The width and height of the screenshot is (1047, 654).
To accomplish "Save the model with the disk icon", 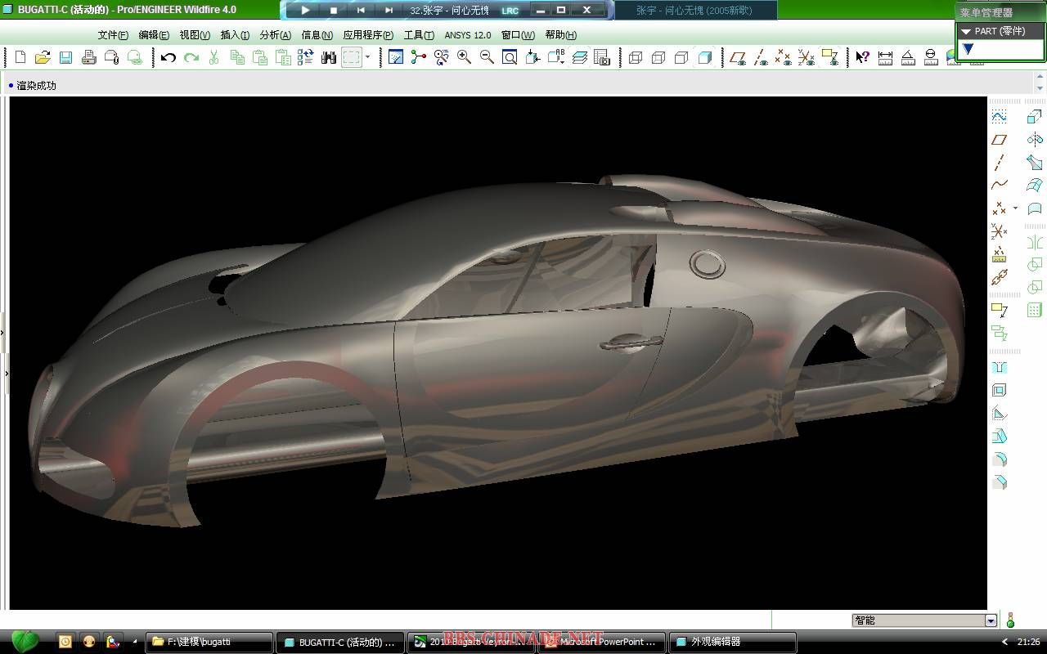I will [65, 57].
